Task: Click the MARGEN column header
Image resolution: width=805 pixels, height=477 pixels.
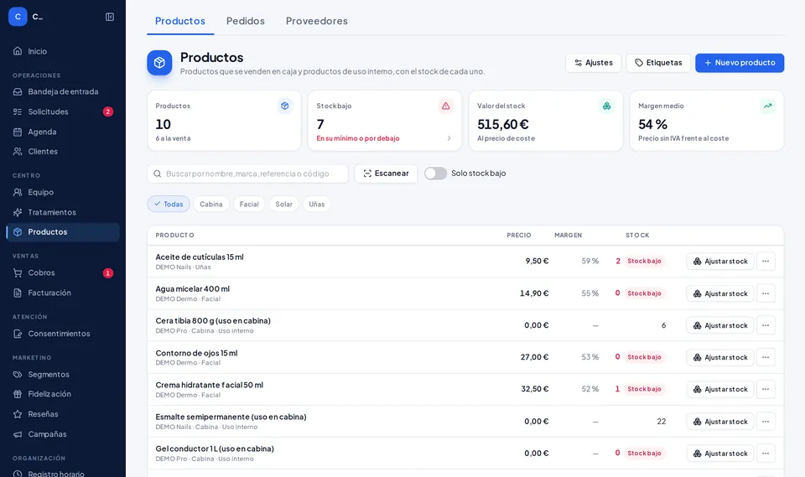Action: (568, 236)
